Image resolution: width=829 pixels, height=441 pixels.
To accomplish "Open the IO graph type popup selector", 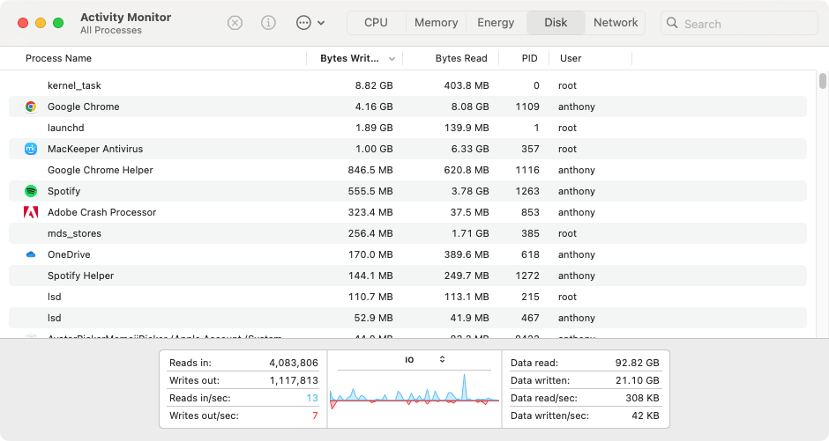I will coord(426,360).
